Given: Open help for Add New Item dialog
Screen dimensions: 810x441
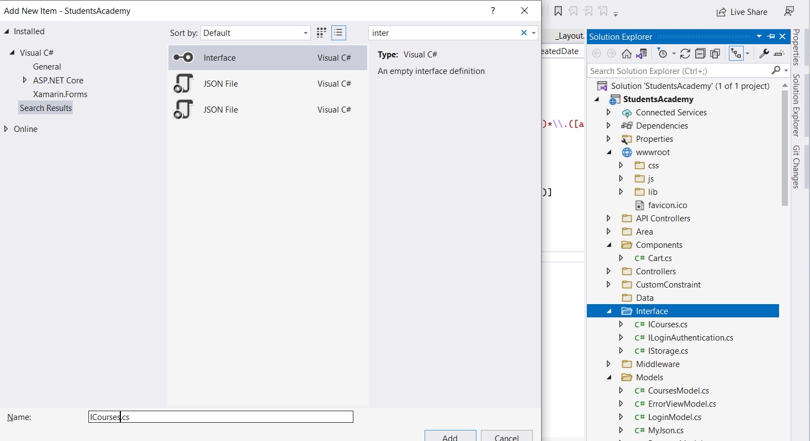Looking at the screenshot, I should coord(493,10).
